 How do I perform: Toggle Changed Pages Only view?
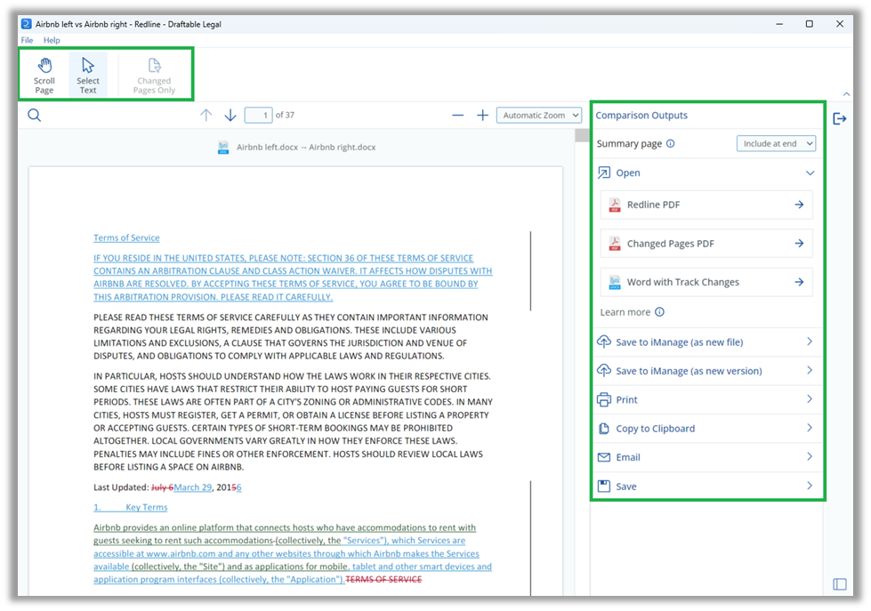point(154,75)
